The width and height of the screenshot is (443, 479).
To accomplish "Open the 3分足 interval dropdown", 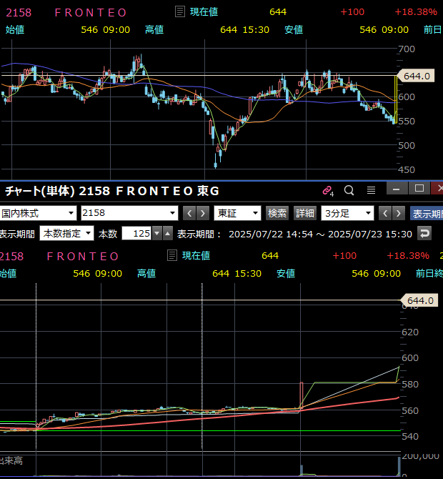I will [347, 213].
